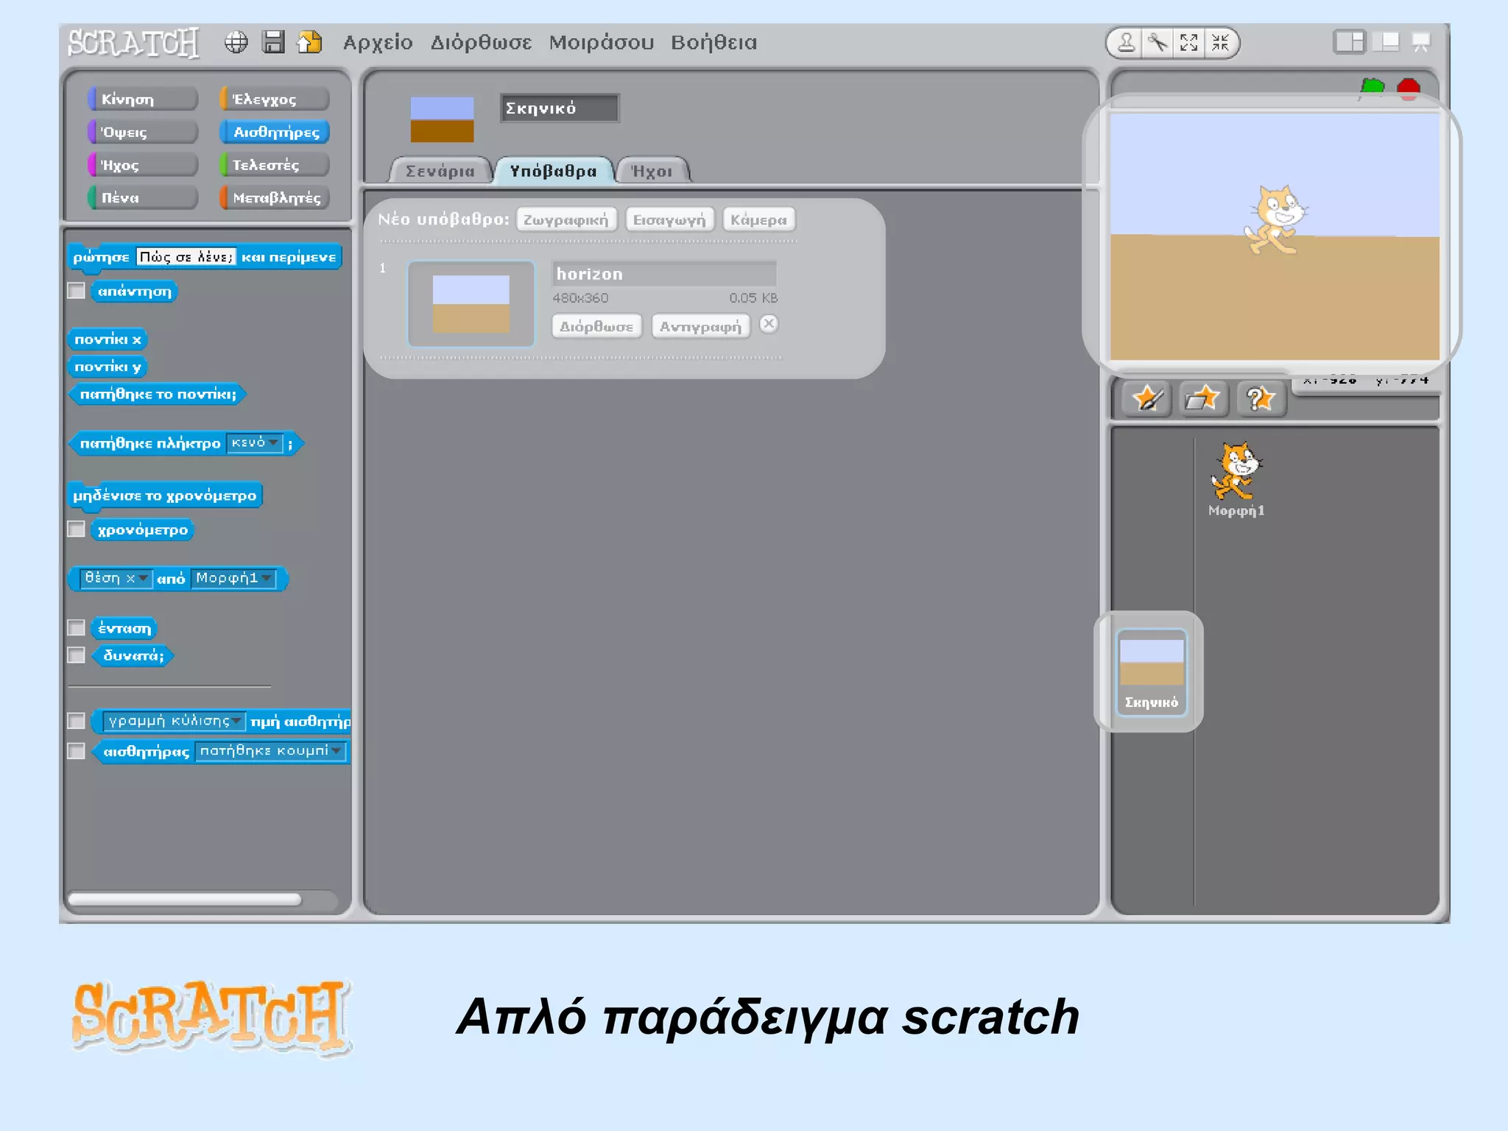The image size is (1508, 1131).
Task: Click the horizon background thumbnail
Action: point(471,303)
